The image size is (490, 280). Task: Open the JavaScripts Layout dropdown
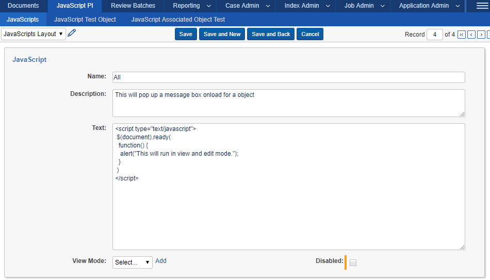[x=34, y=34]
